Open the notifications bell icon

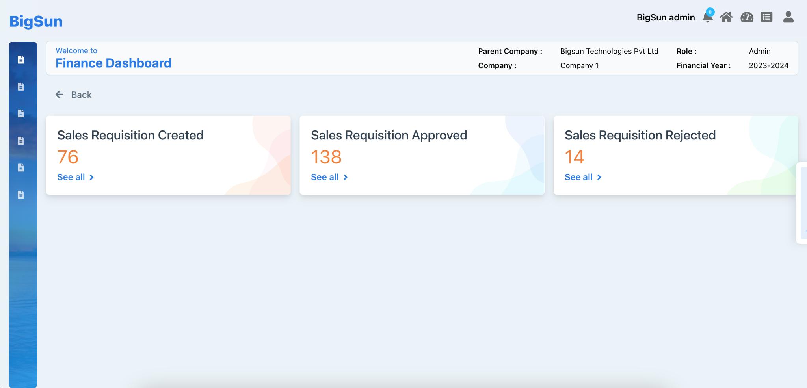coord(707,17)
